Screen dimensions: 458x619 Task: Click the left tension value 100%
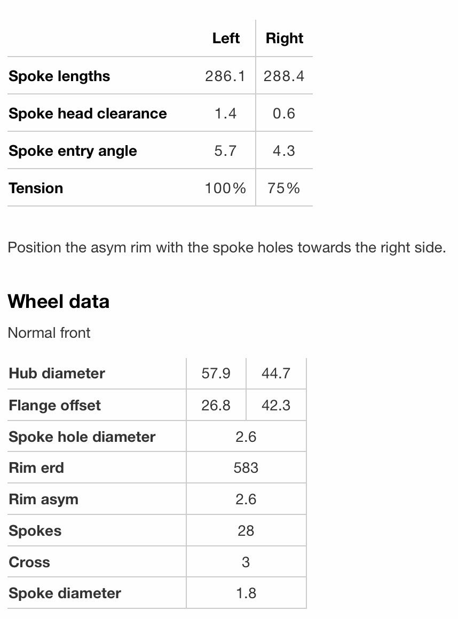pyautogui.click(x=225, y=188)
